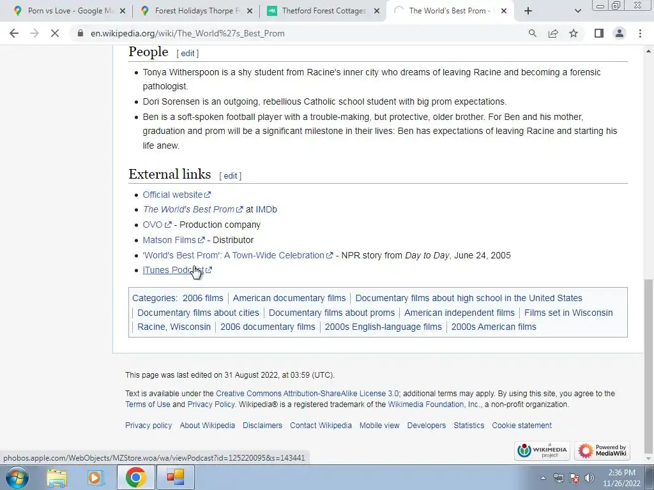Image resolution: width=654 pixels, height=490 pixels.
Task: Open the Statistics footer link
Action: coord(469,426)
